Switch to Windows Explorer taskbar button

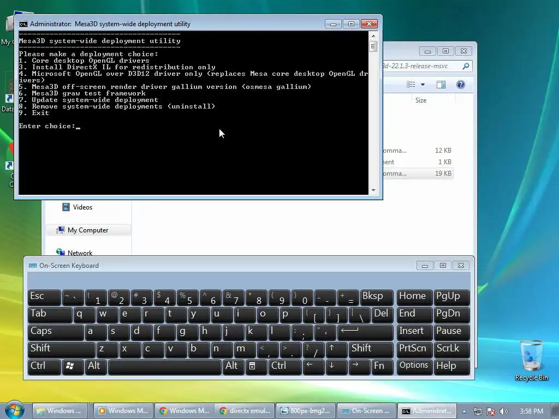click(60, 411)
